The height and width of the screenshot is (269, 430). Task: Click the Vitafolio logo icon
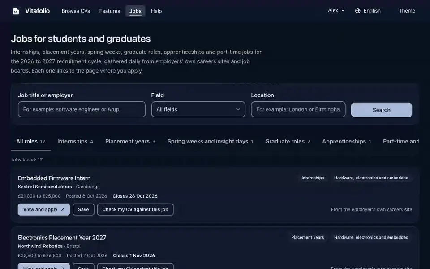[x=16, y=11]
